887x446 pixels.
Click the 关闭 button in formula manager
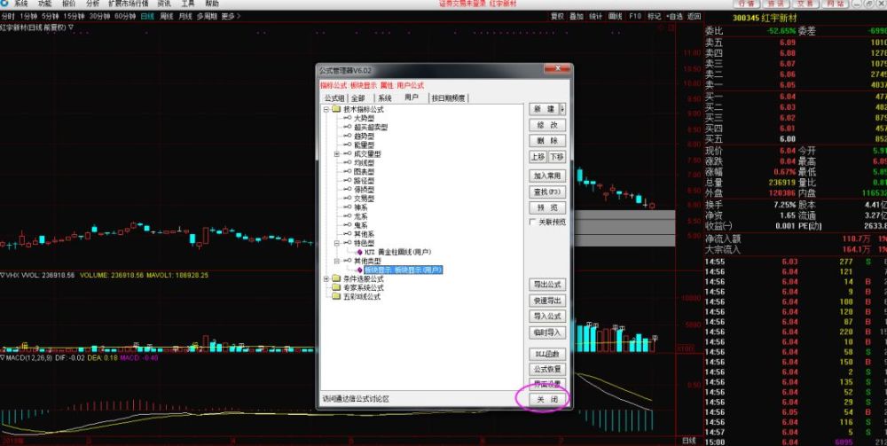coord(547,399)
